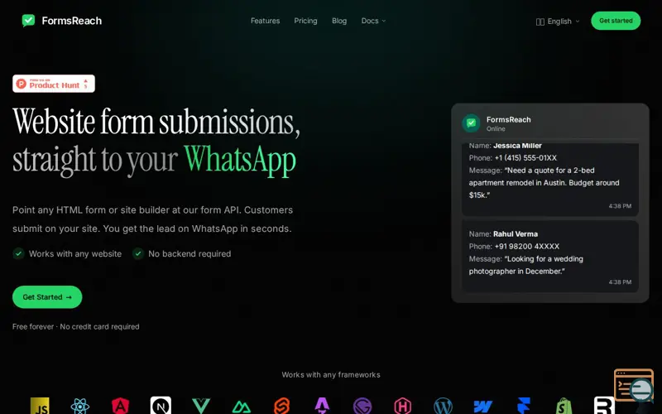Click the Jessica Miller message bubble
This screenshot has height=414, width=662.
click(549, 179)
